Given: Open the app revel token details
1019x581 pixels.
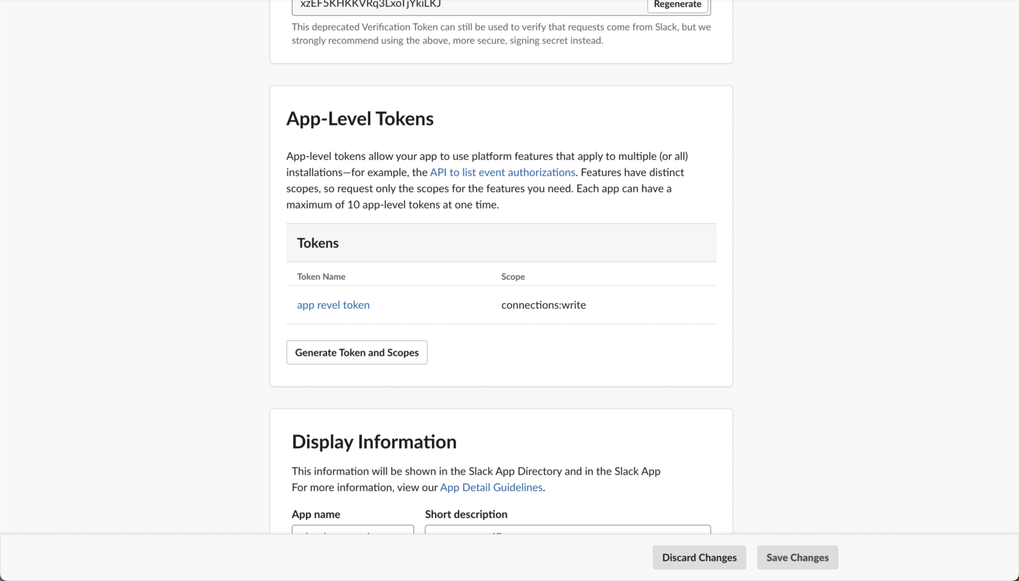Looking at the screenshot, I should [x=333, y=305].
